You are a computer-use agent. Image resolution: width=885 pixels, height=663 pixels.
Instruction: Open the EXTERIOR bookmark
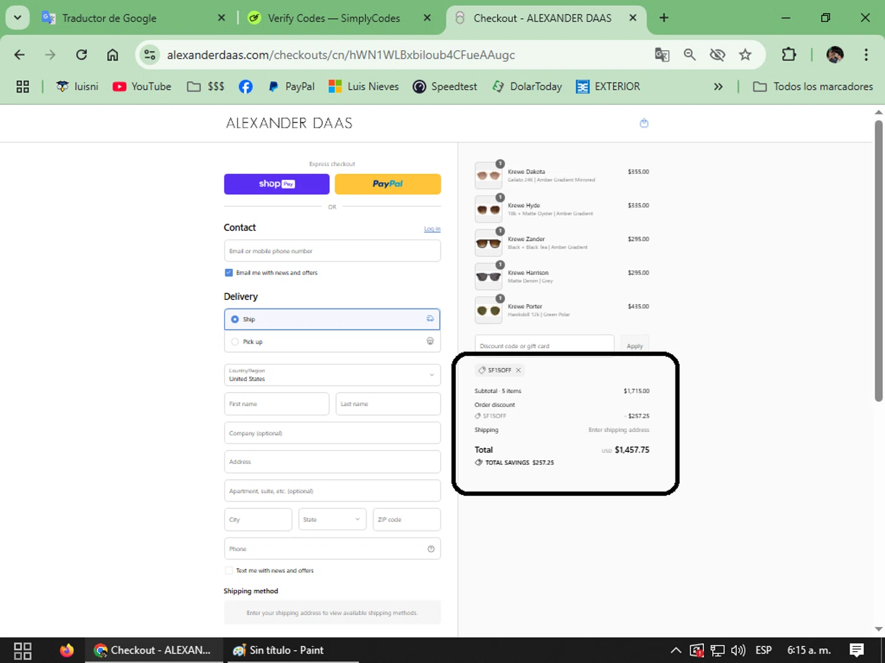[608, 87]
